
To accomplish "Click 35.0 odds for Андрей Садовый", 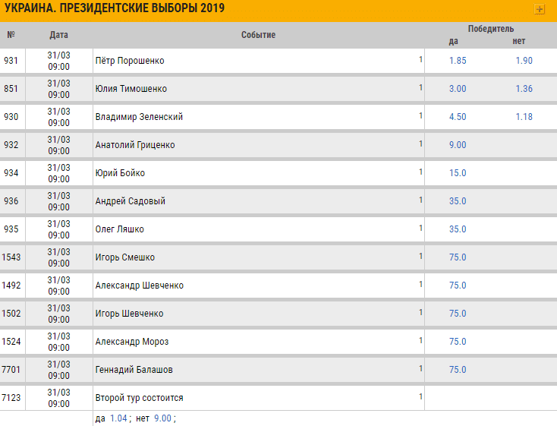I will click(458, 201).
